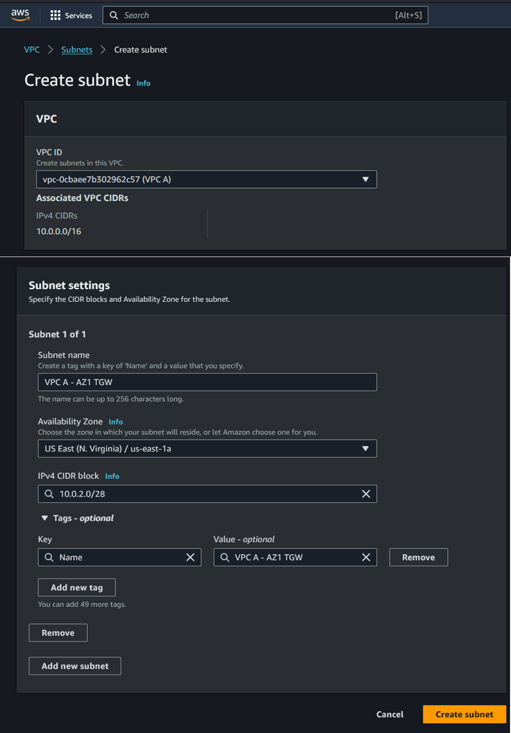511x733 pixels.
Task: Clear the IPv4 CIDR block field
Action: pos(366,494)
